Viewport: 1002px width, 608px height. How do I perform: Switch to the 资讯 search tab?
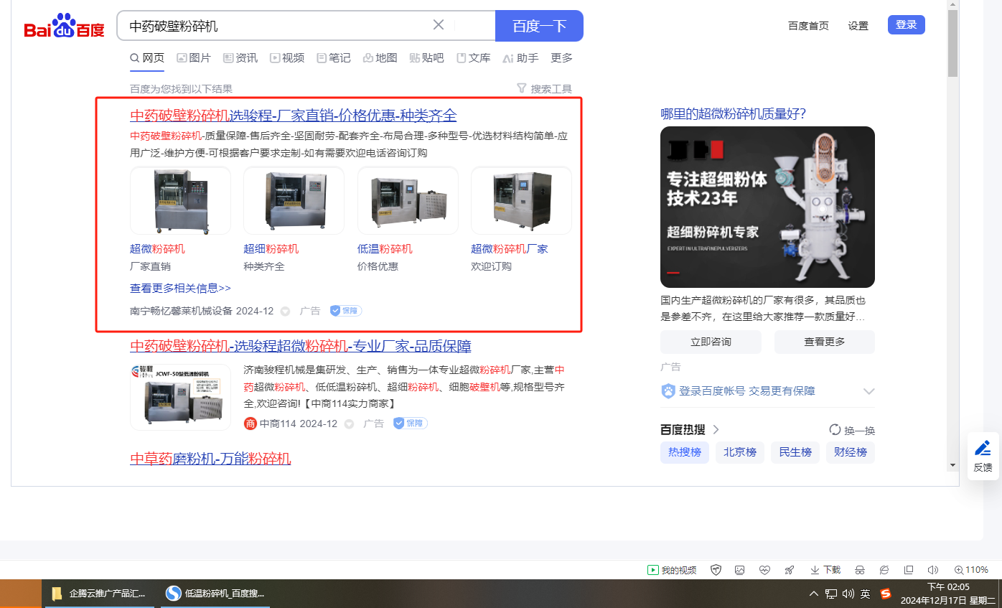(x=240, y=58)
